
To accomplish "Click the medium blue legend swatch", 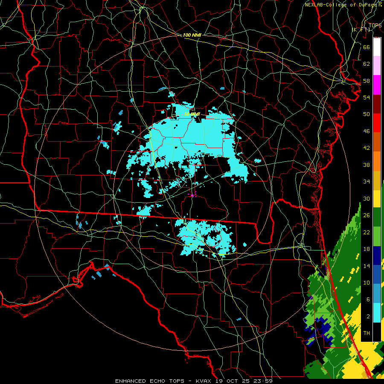I will (377, 274).
